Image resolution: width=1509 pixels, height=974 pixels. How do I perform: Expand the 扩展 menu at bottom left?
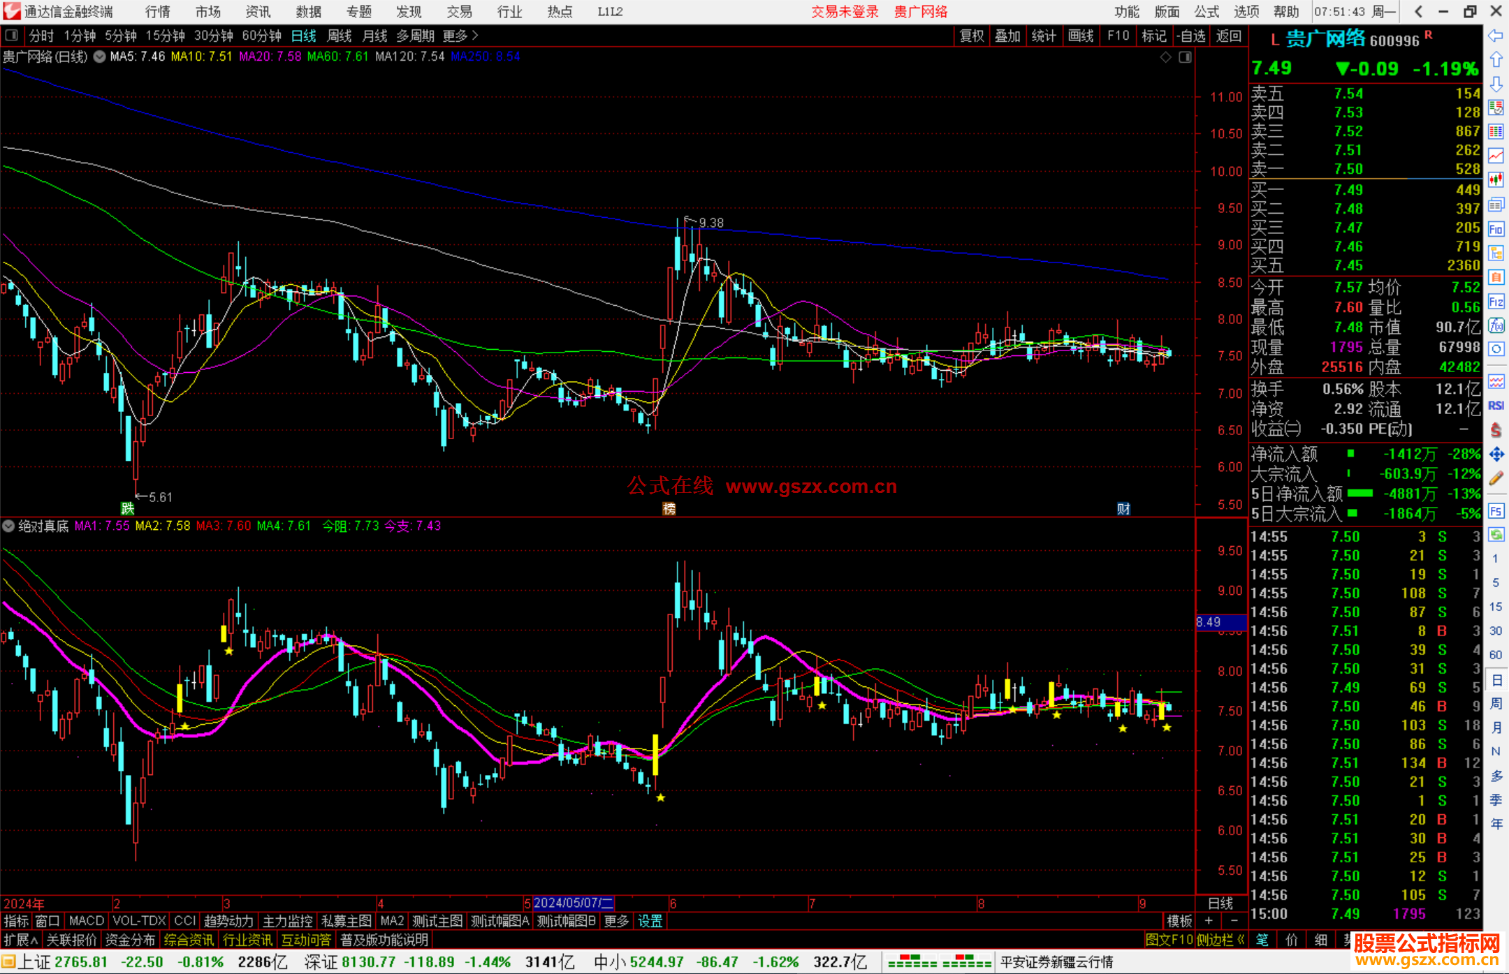pyautogui.click(x=20, y=940)
